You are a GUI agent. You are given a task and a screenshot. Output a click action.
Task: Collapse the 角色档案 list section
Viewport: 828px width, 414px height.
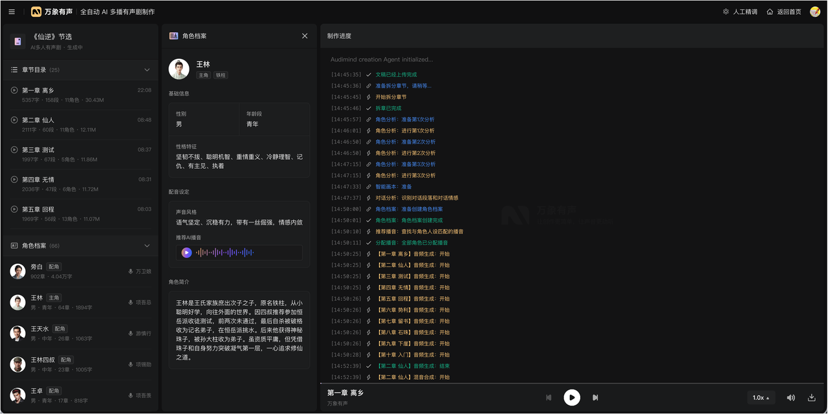coord(147,246)
